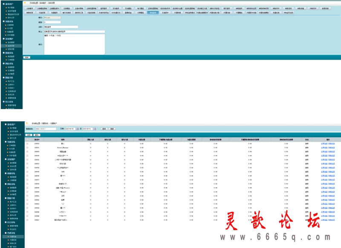Tick the select-all checkbox in table header

click(27, 140)
